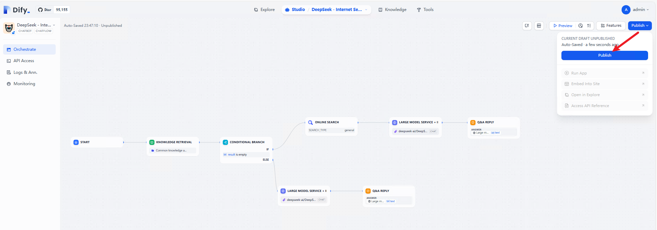Open the GitHub Star button
657x230 pixels.
[45, 10]
